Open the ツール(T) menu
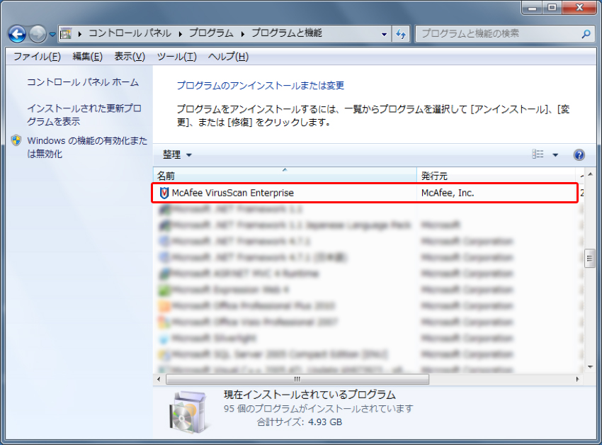 176,57
